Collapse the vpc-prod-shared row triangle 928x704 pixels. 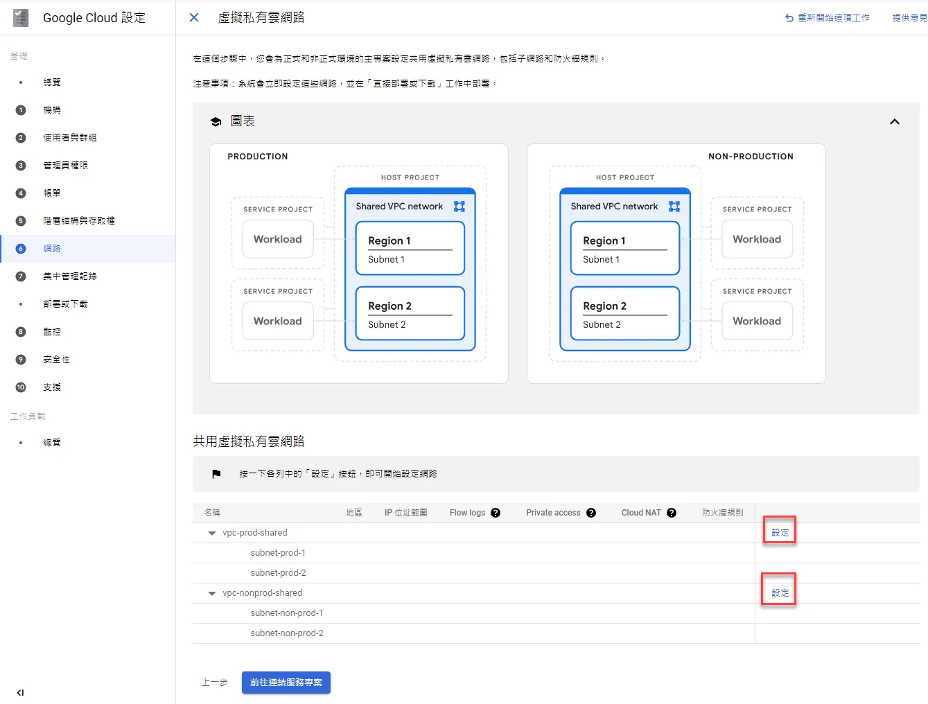212,534
